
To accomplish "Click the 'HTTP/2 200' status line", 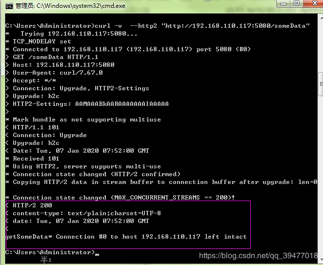I will point(29,205).
